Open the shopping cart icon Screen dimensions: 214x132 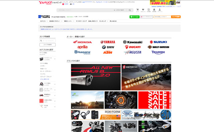tap(137, 10)
